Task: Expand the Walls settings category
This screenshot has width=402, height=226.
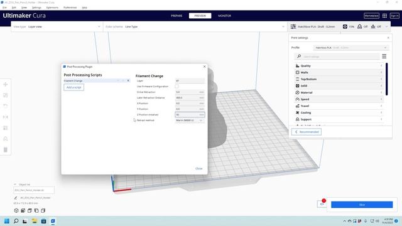Action: pos(339,73)
